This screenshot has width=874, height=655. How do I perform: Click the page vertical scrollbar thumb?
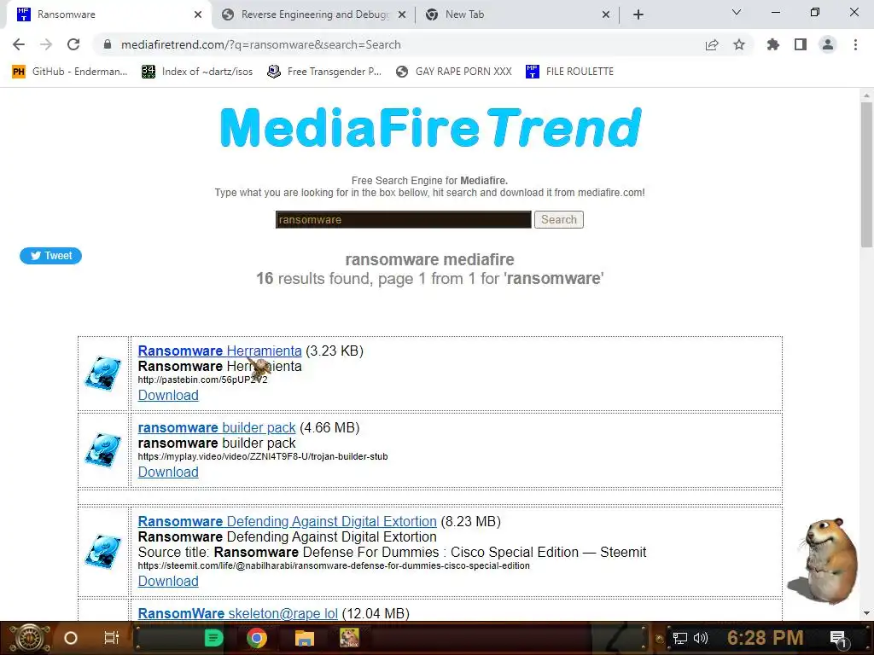(866, 174)
